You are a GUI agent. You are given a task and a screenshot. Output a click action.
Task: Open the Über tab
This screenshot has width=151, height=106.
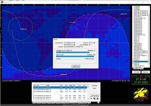pyautogui.click(x=89, y=102)
